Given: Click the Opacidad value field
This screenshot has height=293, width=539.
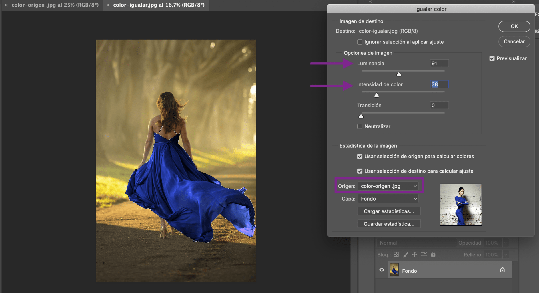Looking at the screenshot, I should [493, 243].
